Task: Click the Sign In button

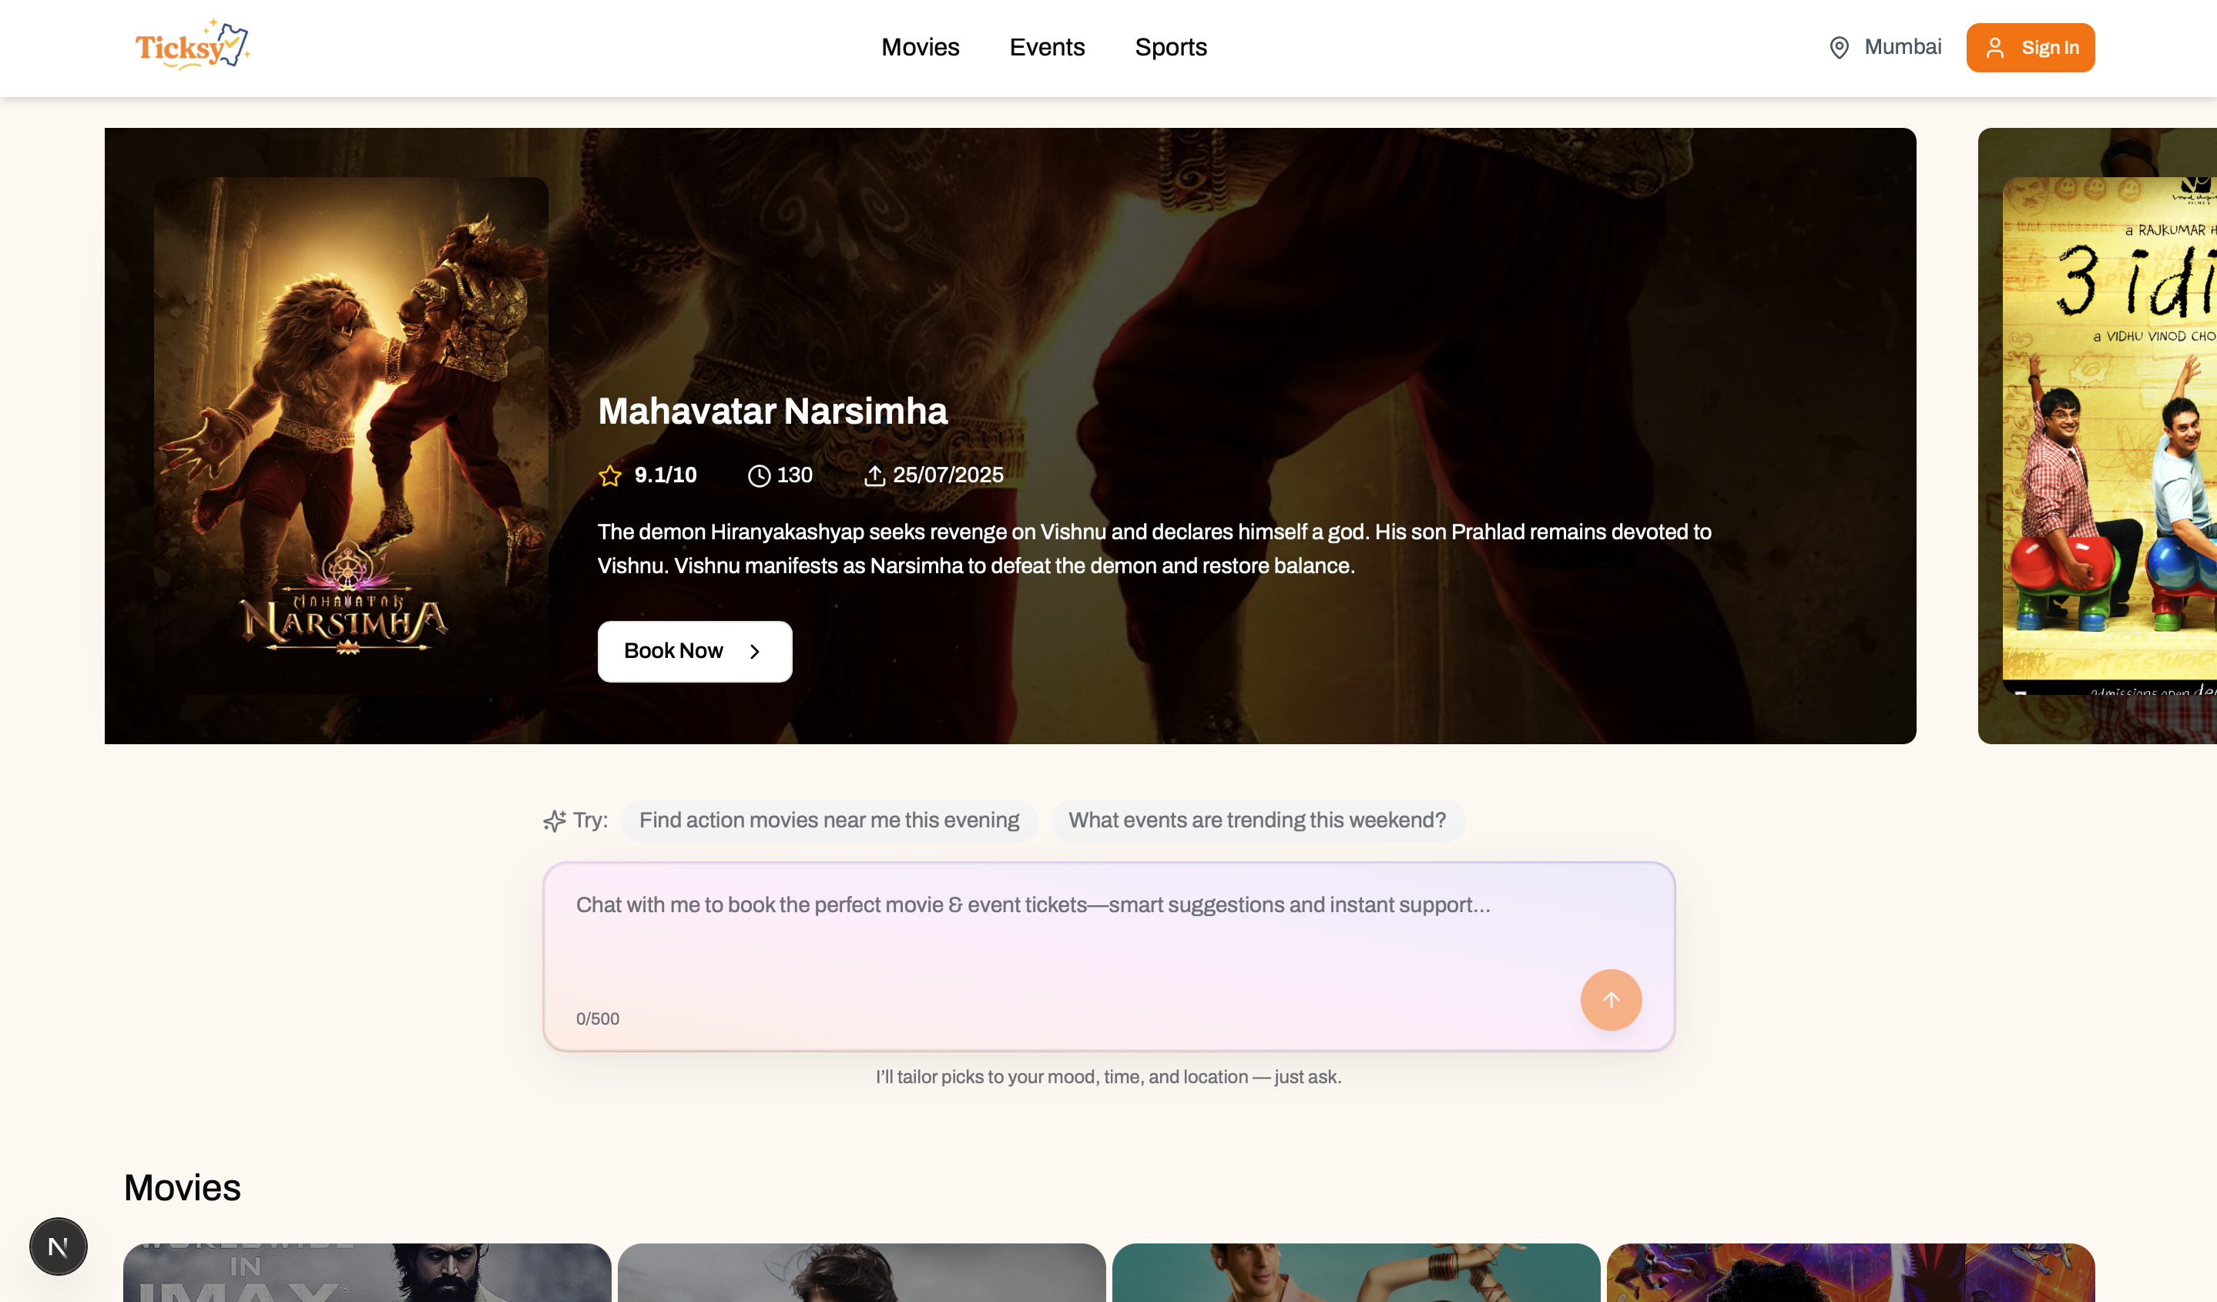Action: [2030, 48]
